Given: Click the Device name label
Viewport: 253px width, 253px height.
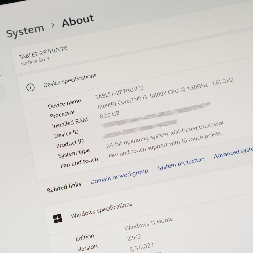Looking at the screenshot, I should (x=64, y=104).
